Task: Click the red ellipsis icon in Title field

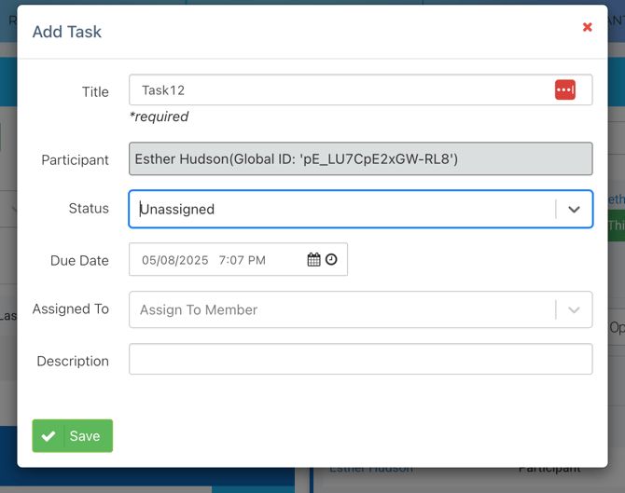Action: point(564,90)
